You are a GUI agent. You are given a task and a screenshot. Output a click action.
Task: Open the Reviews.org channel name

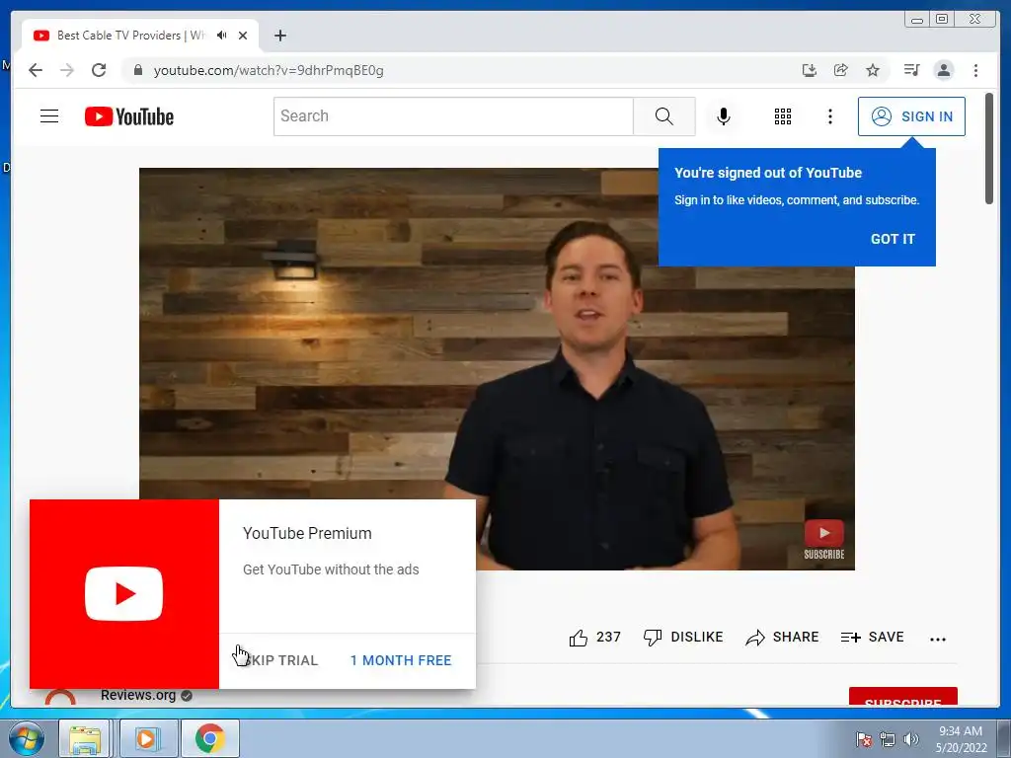coord(138,696)
